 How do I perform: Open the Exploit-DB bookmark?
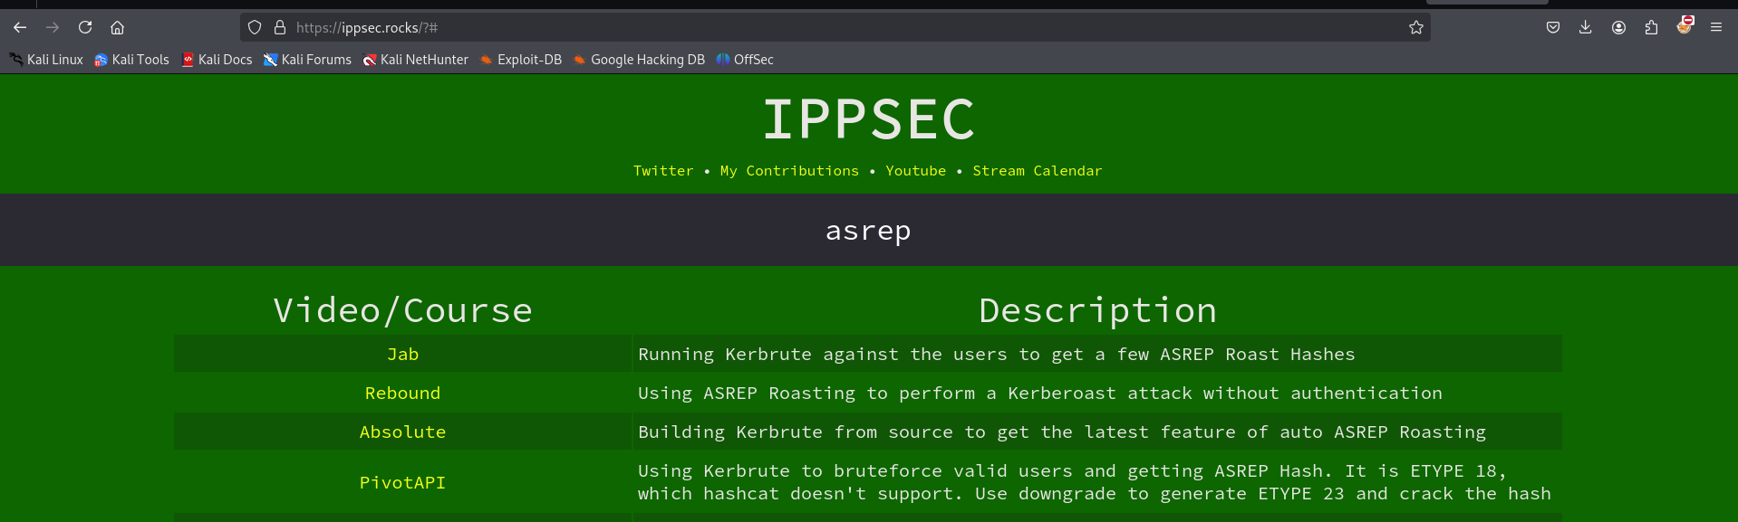[x=521, y=60]
